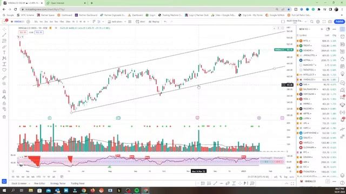Image resolution: width=346 pixels, height=194 pixels.
Task: Add symbol to watchlist plus icon
Action: [x=322, y=29]
